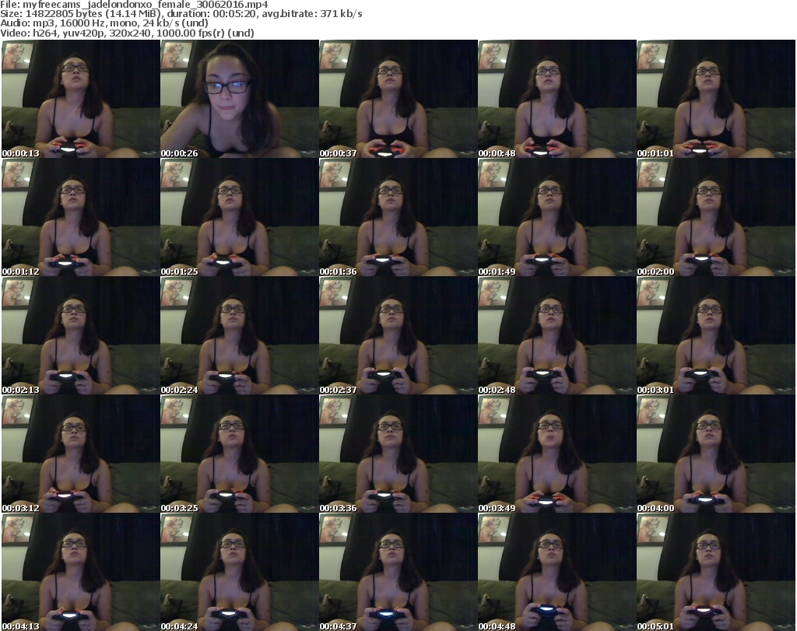Open the thumbnail stamped 00:03:49
Viewport: 797px width, 631px height.
click(x=557, y=454)
